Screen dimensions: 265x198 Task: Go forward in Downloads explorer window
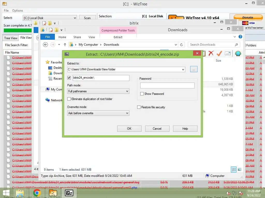(x=53, y=45)
